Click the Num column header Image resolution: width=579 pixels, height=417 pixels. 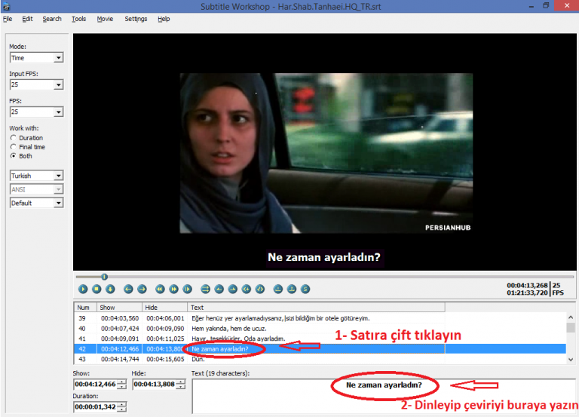coord(85,308)
